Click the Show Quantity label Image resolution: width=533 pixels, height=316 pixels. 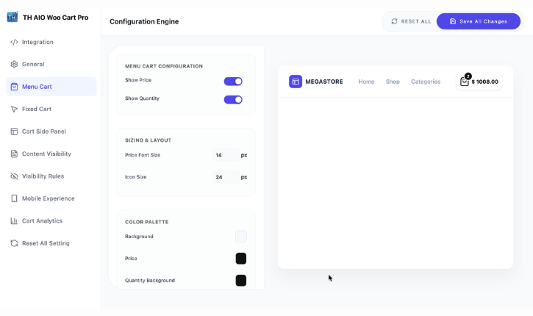pos(142,98)
